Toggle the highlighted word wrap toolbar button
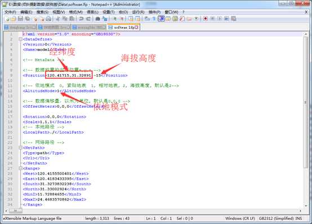312x224 pixels. click(161, 19)
